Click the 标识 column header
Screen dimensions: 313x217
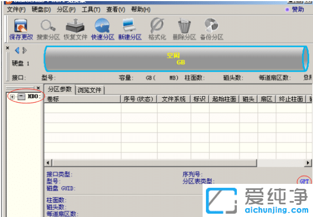pyautogui.click(x=200, y=99)
